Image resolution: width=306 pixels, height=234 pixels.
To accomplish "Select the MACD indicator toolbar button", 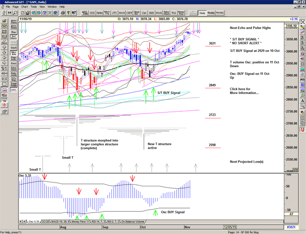I will [121, 13].
